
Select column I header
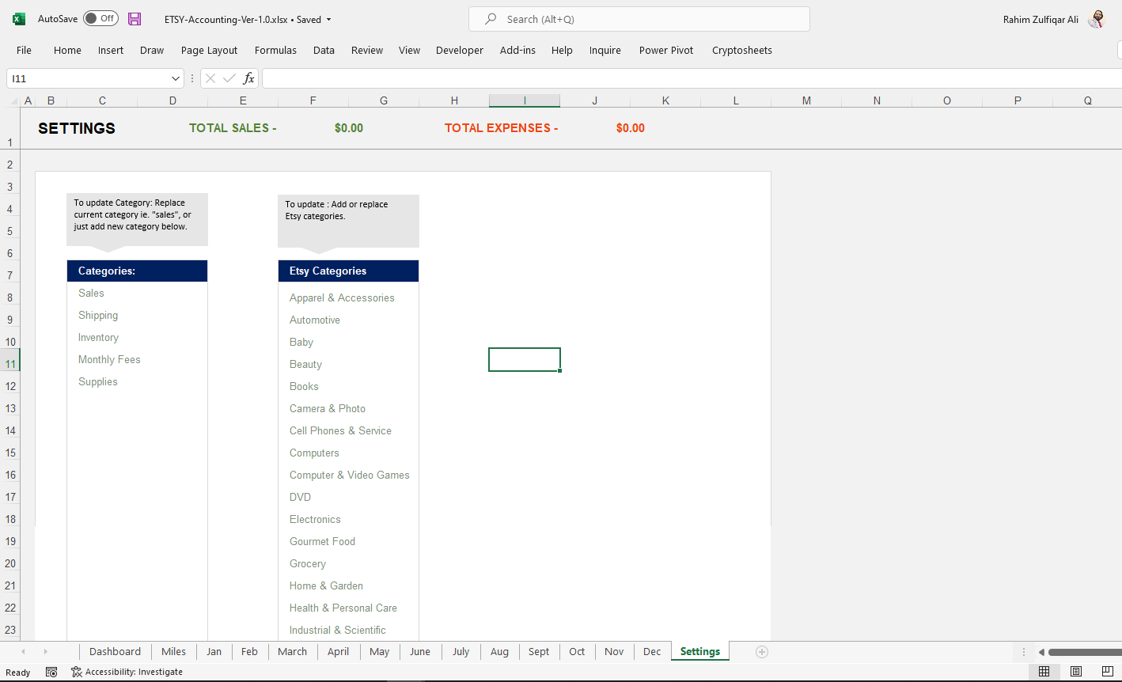pyautogui.click(x=525, y=100)
